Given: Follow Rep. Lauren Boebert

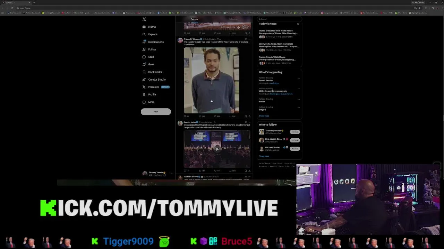Looking at the screenshot, I should [x=295, y=140].
